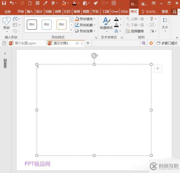Open the tab options three-dot menu
180x173 pixels.
(x=82, y=43)
